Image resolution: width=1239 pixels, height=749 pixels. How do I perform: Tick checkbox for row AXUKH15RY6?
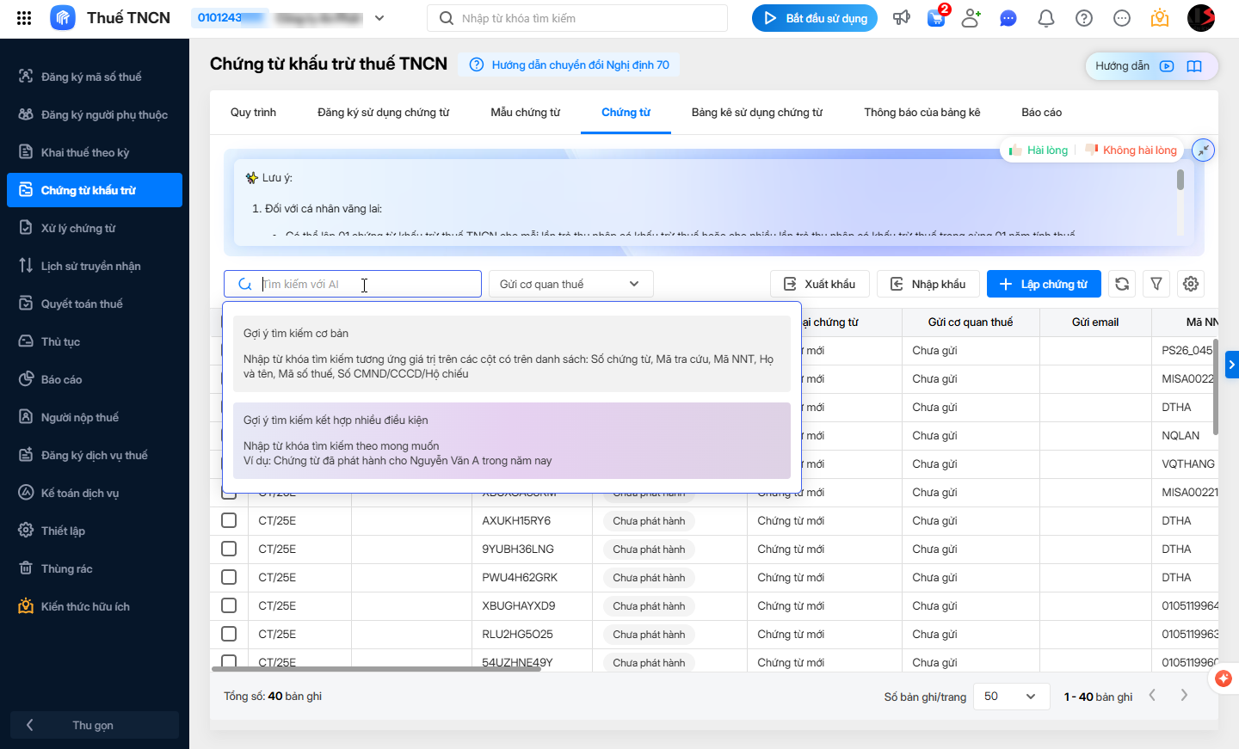coord(229,520)
